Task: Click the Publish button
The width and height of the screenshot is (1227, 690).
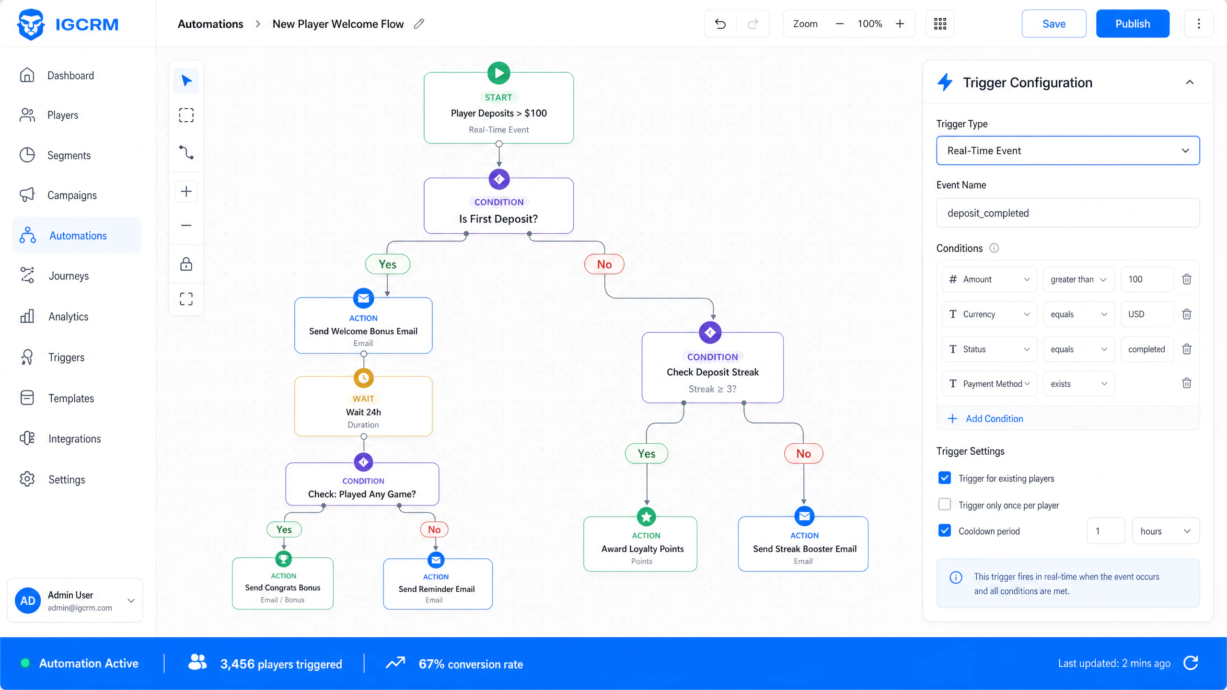Action: coord(1133,23)
